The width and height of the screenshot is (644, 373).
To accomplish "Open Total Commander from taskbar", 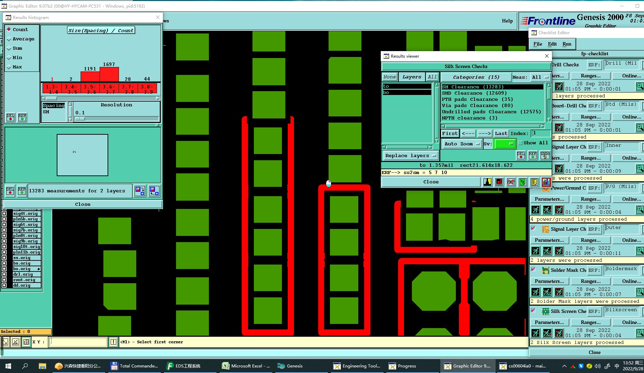I will pos(134,366).
